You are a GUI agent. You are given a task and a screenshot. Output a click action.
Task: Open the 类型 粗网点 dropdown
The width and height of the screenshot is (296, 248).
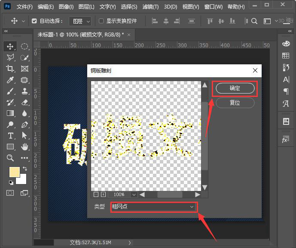154,207
